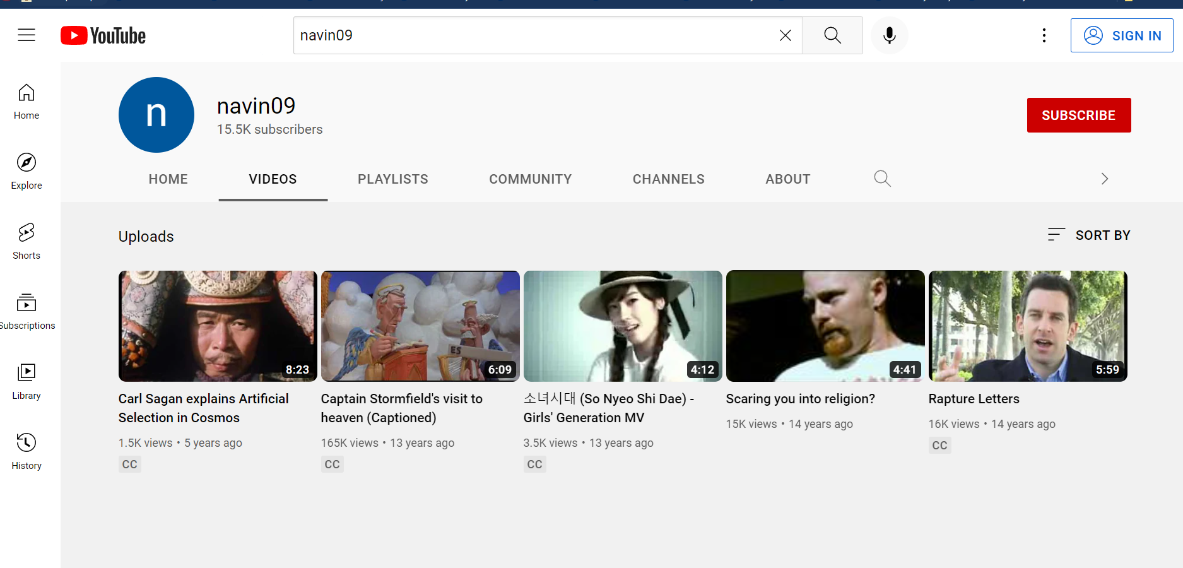The height and width of the screenshot is (568, 1183).
Task: Click '3.5K views • 13 years ago' text
Action: (589, 443)
